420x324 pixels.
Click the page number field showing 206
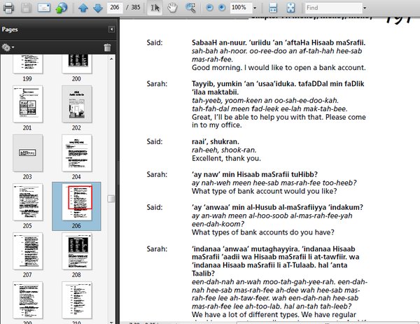tap(115, 8)
